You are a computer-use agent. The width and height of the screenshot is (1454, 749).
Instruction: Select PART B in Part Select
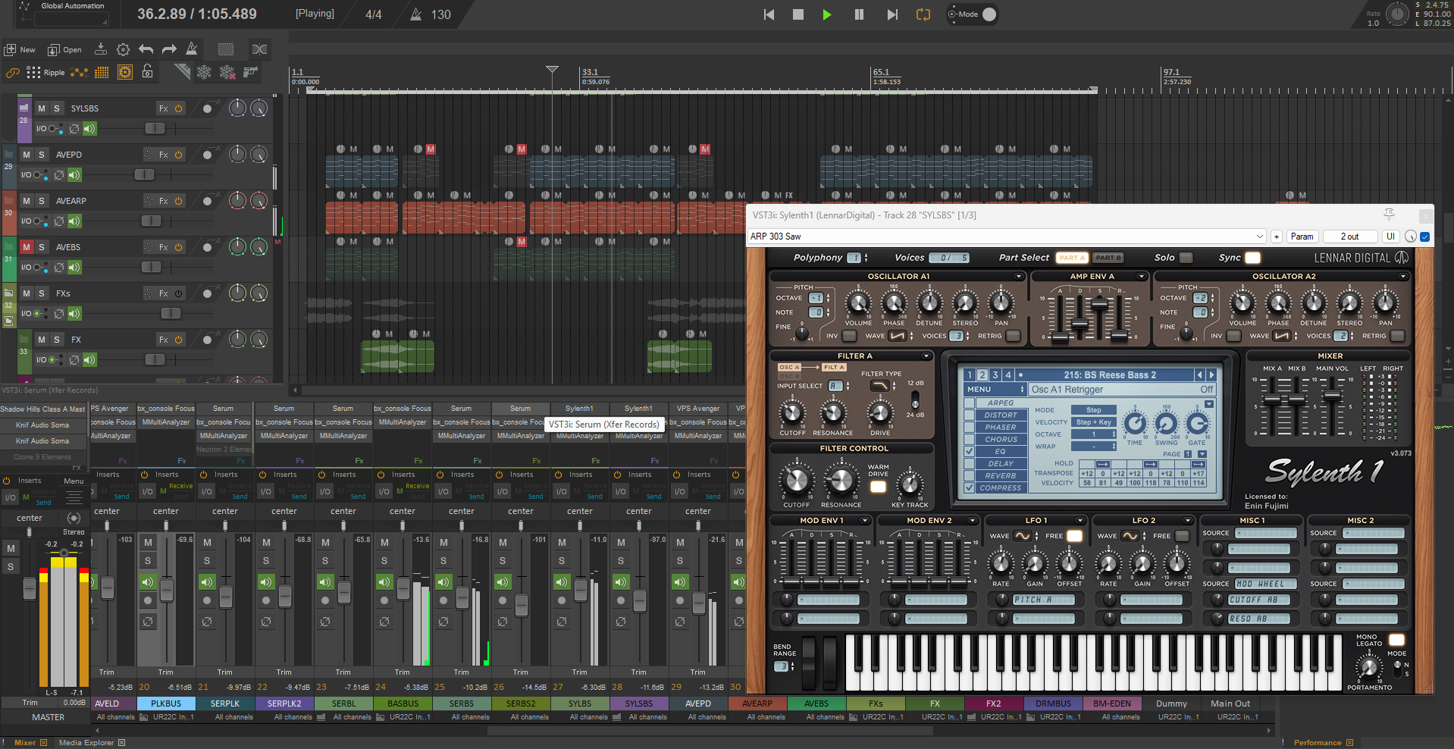(x=1108, y=258)
